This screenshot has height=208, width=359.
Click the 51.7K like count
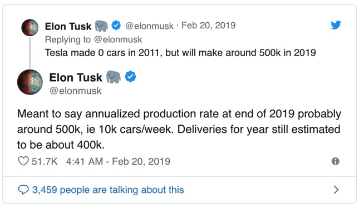(x=45, y=161)
